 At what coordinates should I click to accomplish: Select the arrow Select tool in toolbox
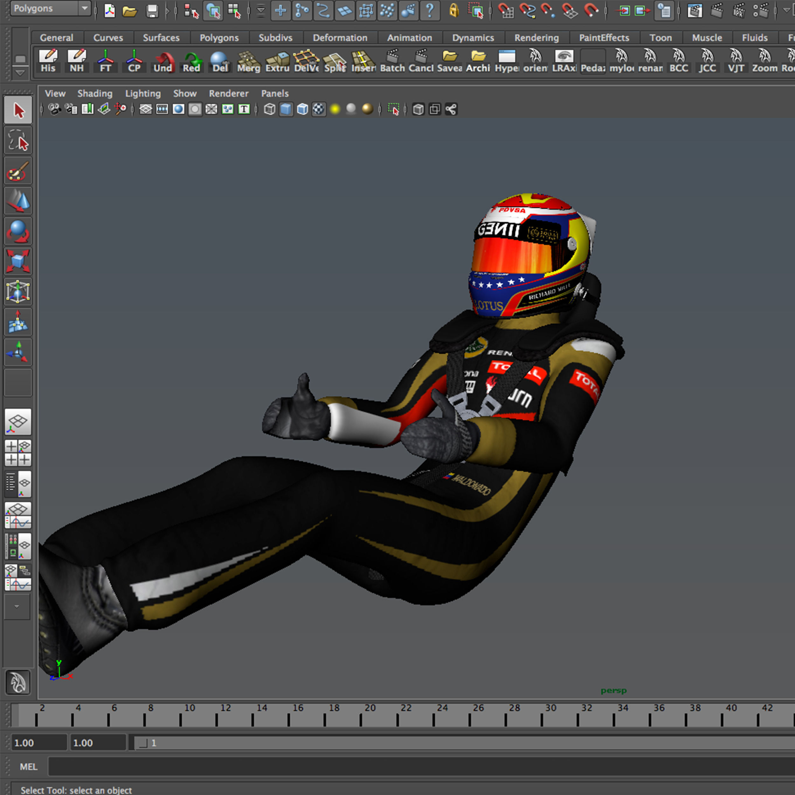[18, 110]
